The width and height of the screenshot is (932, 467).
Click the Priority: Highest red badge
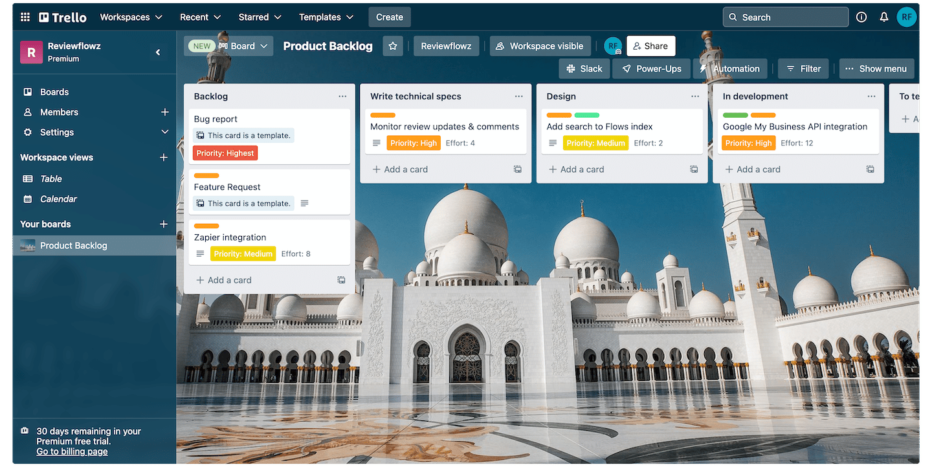(225, 153)
